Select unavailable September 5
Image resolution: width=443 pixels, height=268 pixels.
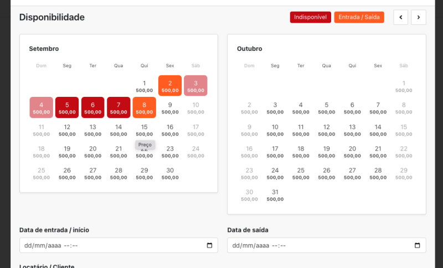[67, 107]
